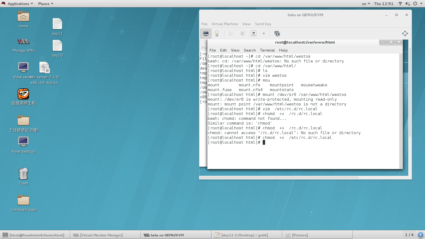Switch to haha on QEMU/KVM taskbar item

[177, 235]
